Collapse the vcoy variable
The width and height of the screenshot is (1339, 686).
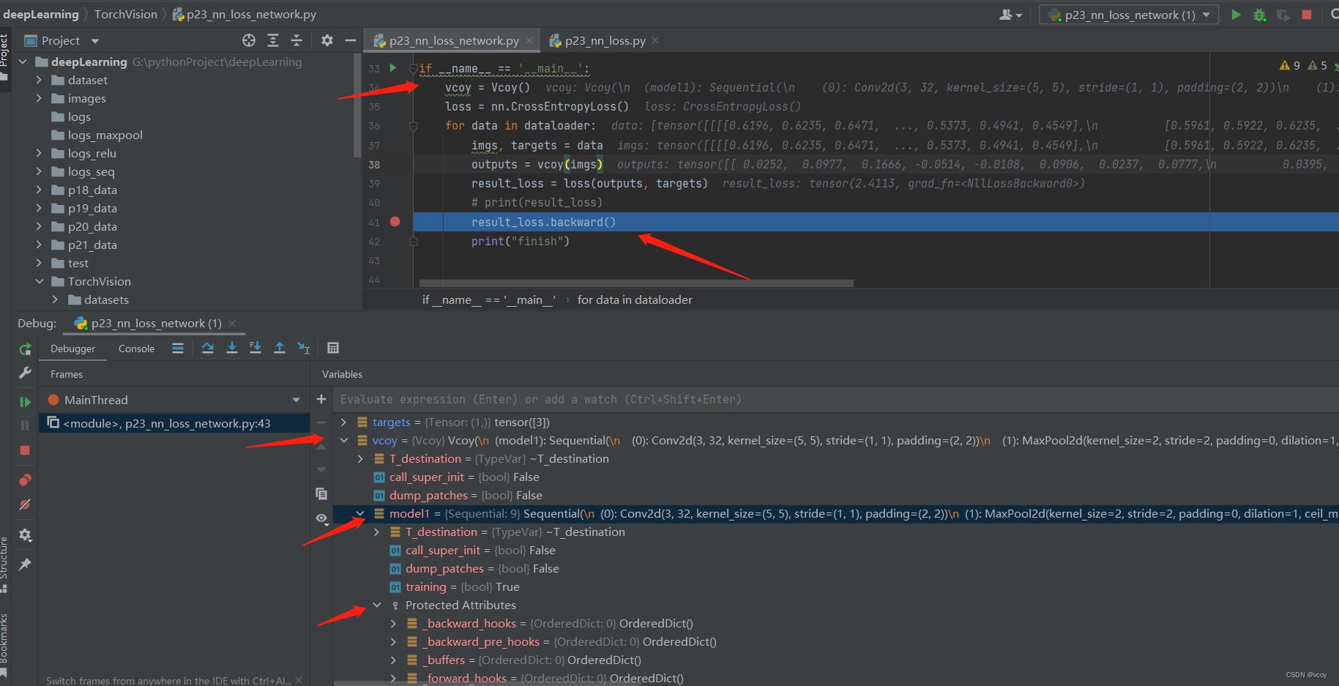coord(343,440)
